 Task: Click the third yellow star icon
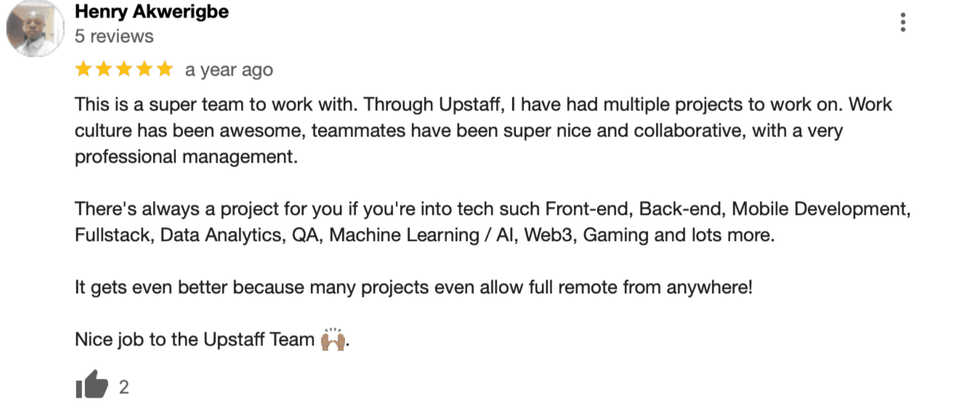[x=124, y=69]
